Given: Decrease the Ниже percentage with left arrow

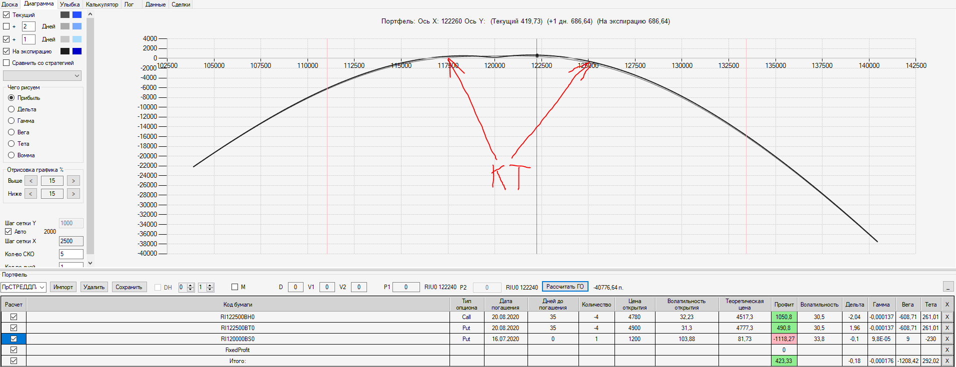Looking at the screenshot, I should pyautogui.click(x=31, y=194).
